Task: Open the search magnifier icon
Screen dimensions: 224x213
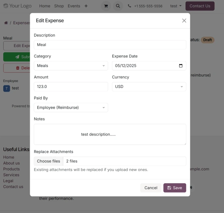Action: [x=118, y=6]
